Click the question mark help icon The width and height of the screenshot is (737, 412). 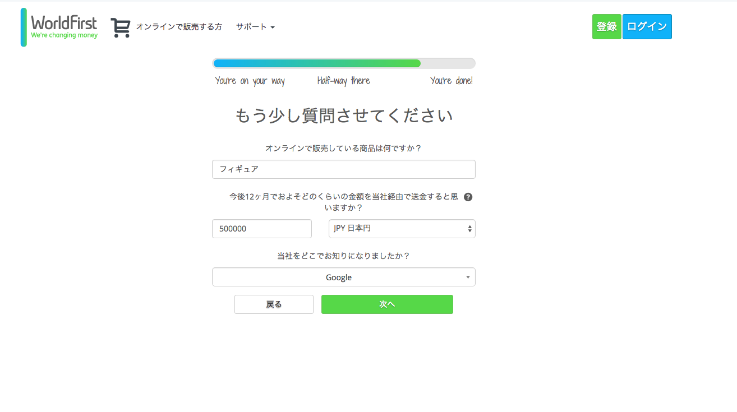[468, 197]
